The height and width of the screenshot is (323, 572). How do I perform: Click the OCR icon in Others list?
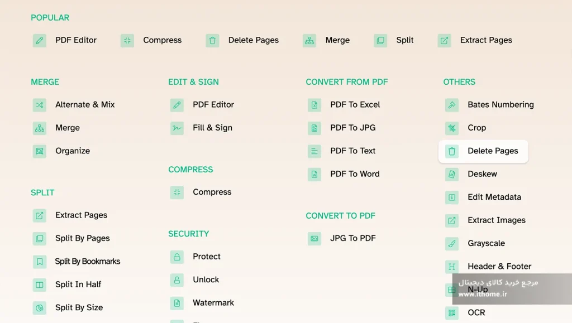pos(451,313)
